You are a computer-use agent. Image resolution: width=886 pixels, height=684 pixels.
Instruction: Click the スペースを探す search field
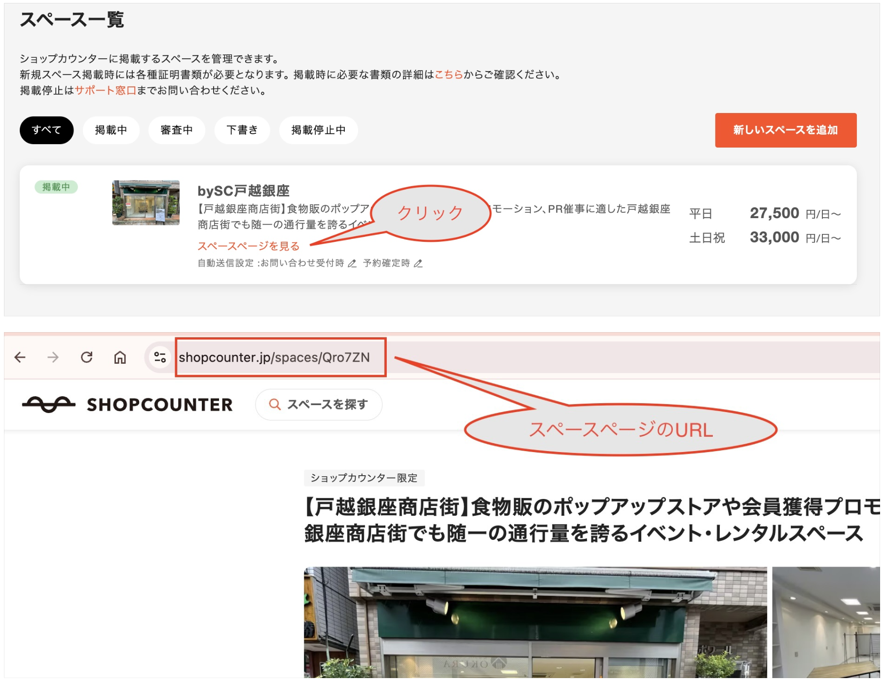click(x=319, y=405)
